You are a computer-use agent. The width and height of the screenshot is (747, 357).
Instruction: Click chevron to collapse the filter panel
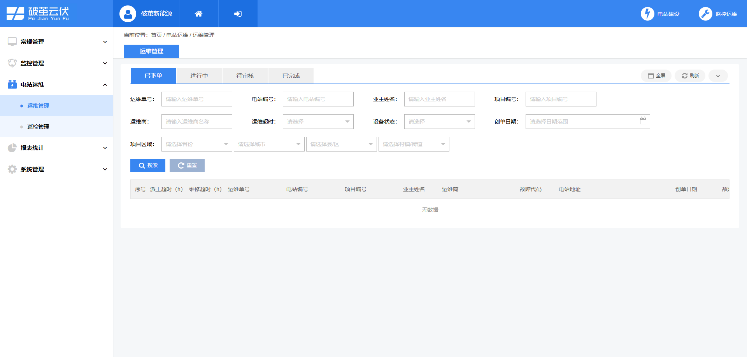(x=718, y=76)
